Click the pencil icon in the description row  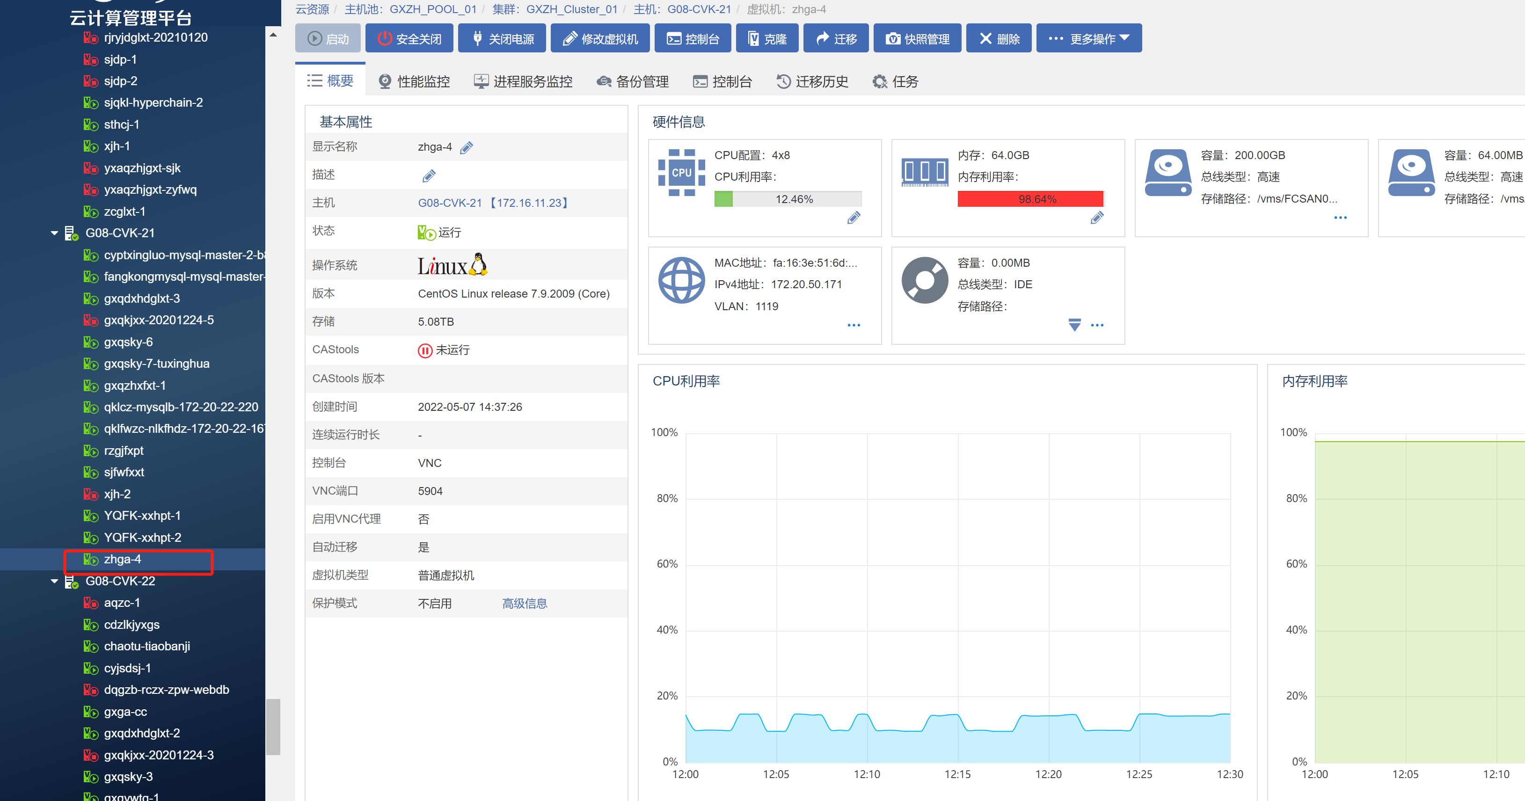pos(429,176)
